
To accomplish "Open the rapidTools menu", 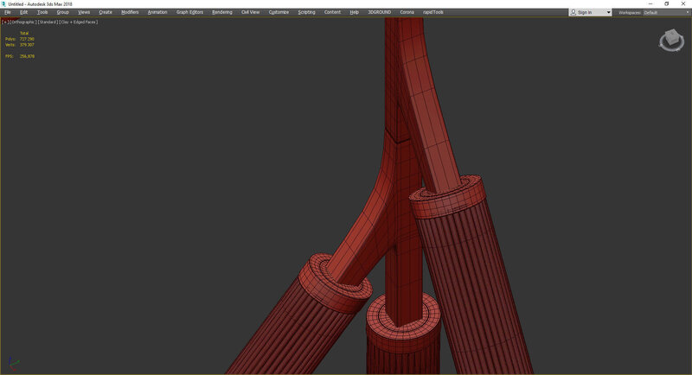I will pyautogui.click(x=432, y=12).
